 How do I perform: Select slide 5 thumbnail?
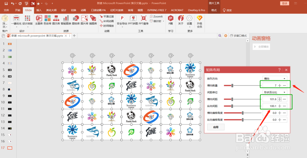(x=10, y=70)
